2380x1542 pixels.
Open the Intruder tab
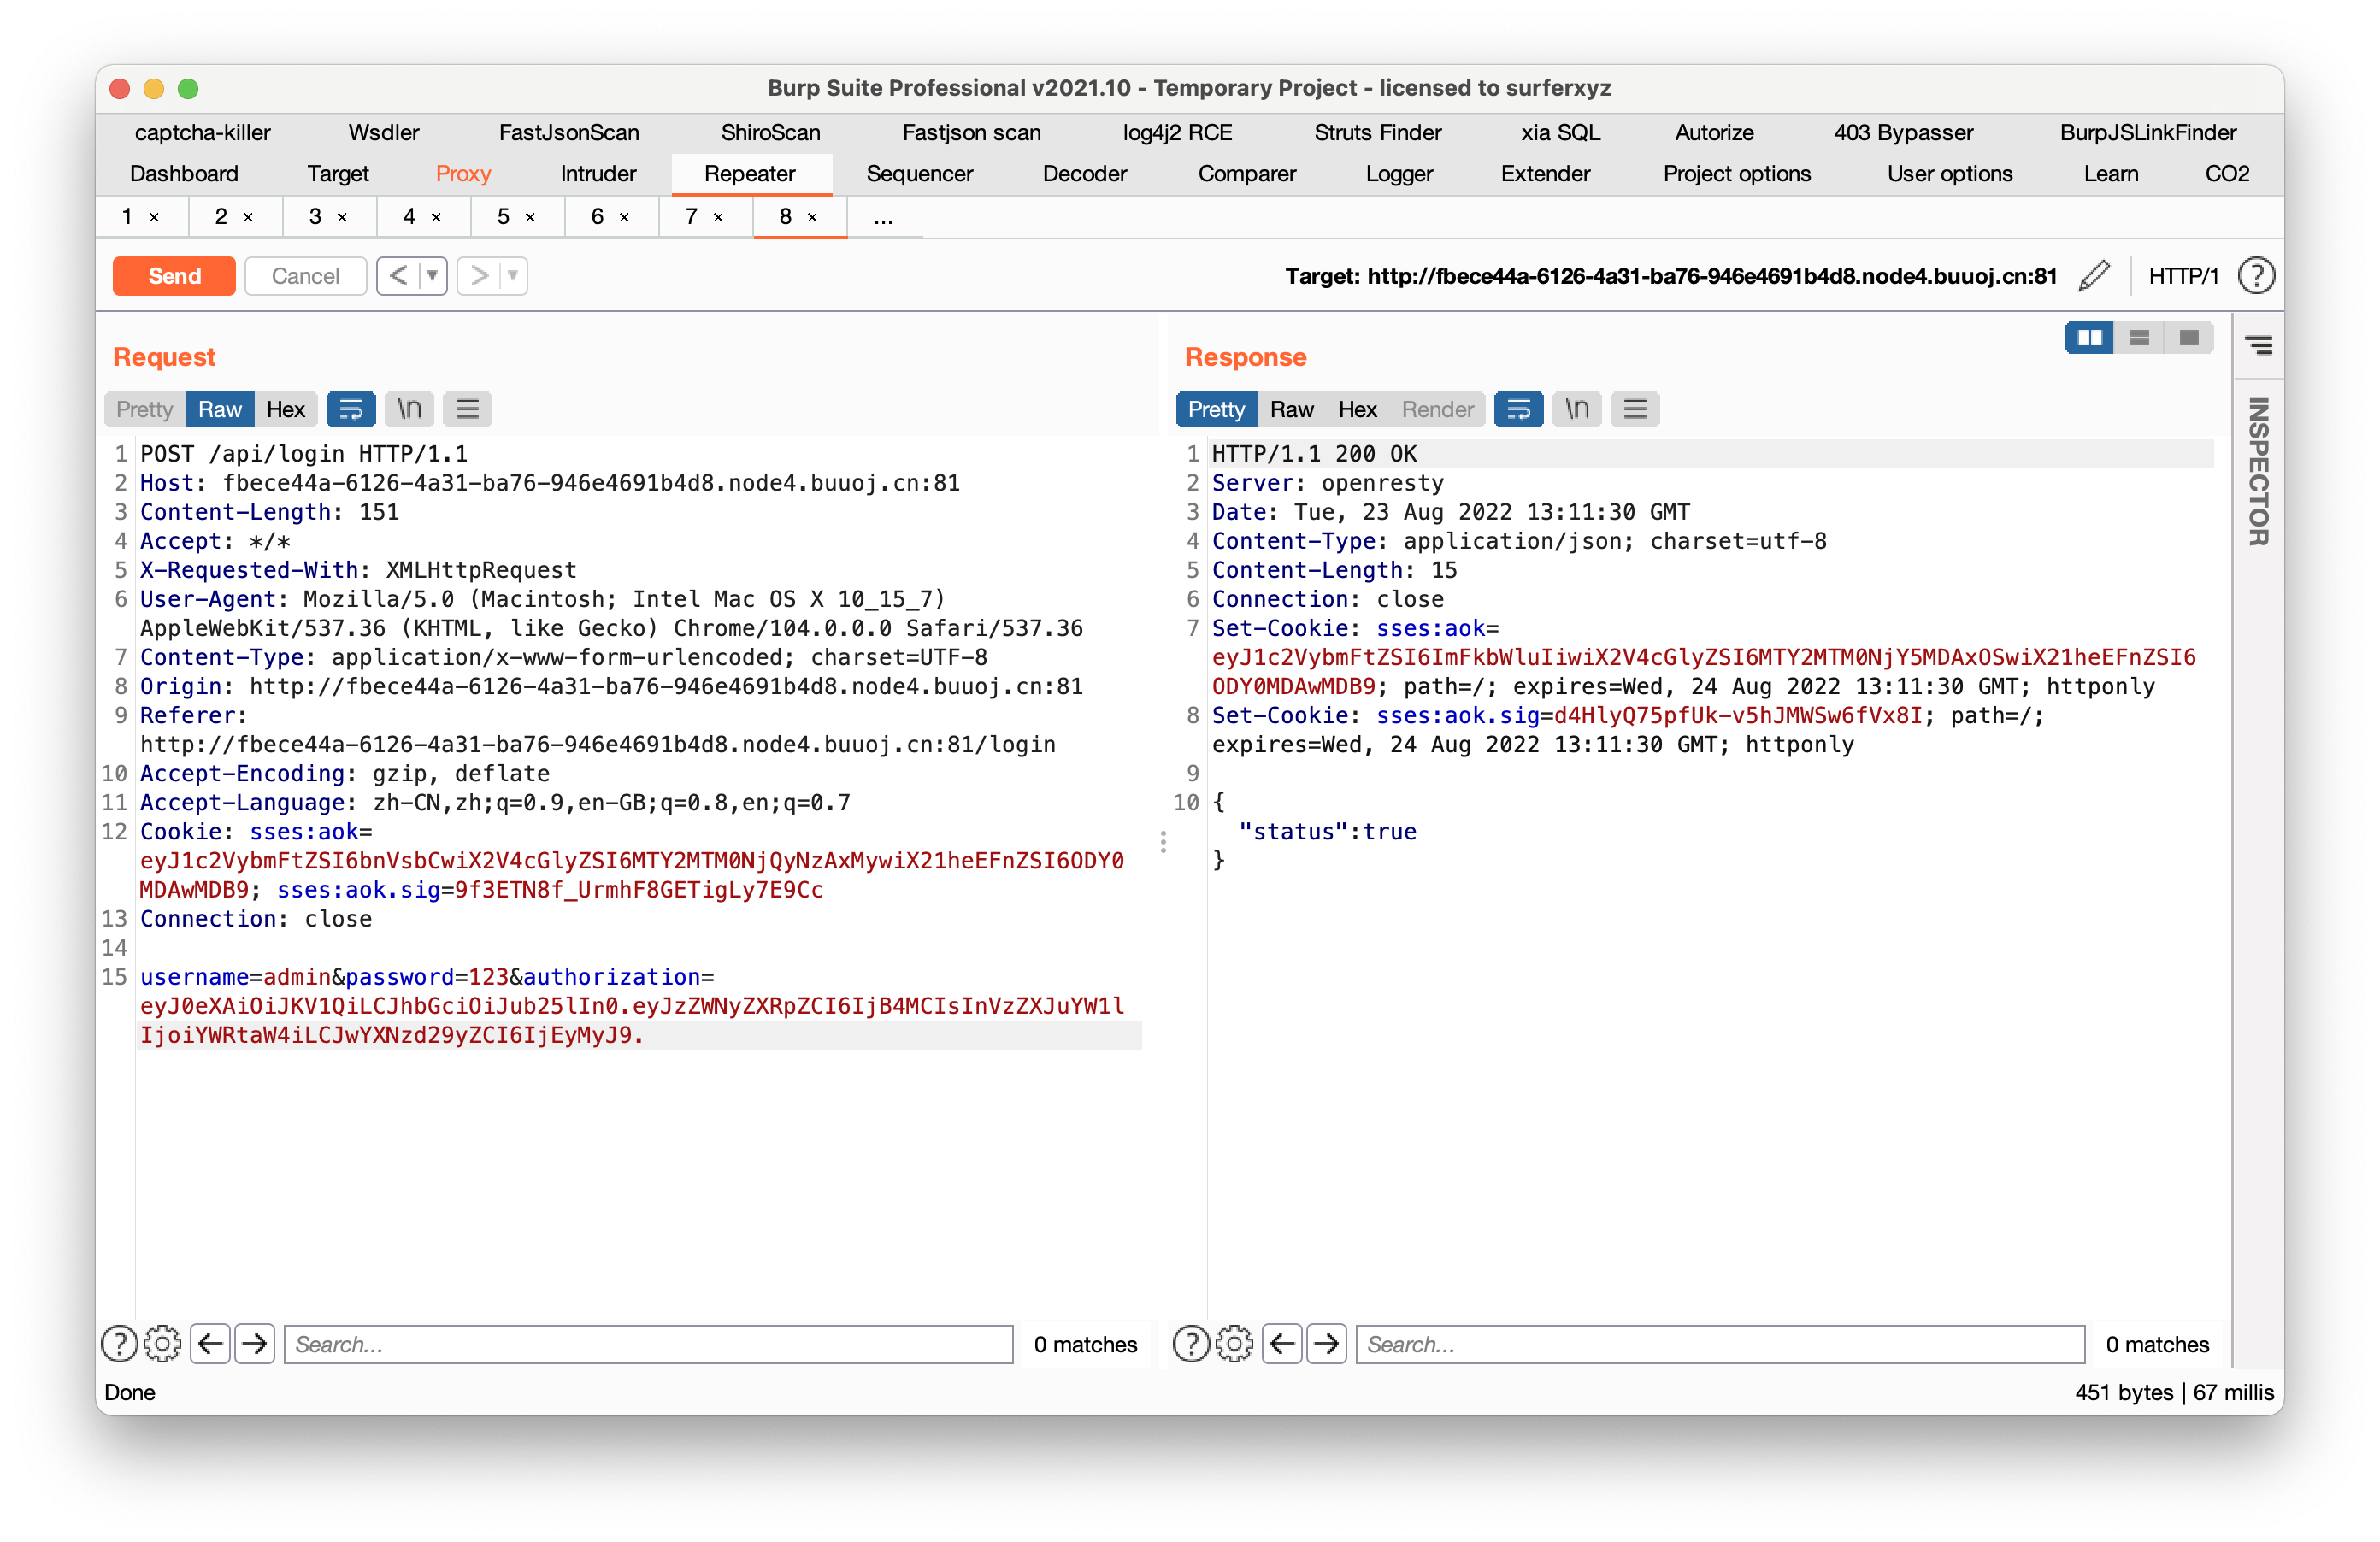coord(598,174)
